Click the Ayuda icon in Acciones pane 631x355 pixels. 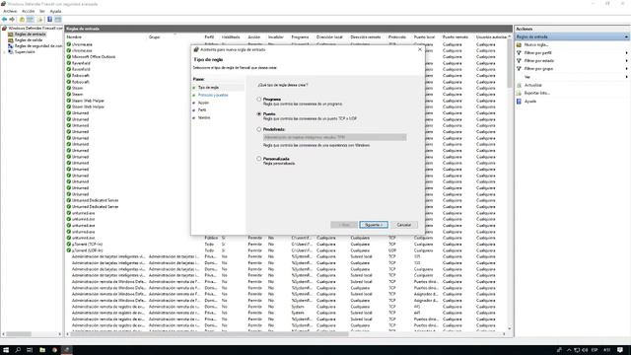pyautogui.click(x=519, y=101)
